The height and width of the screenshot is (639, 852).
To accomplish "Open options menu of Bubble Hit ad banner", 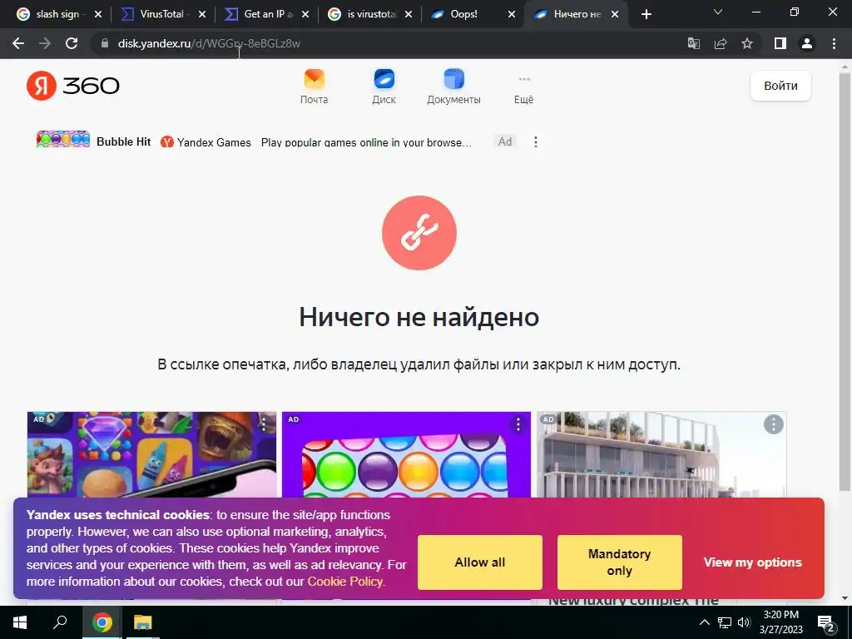I will tap(536, 141).
